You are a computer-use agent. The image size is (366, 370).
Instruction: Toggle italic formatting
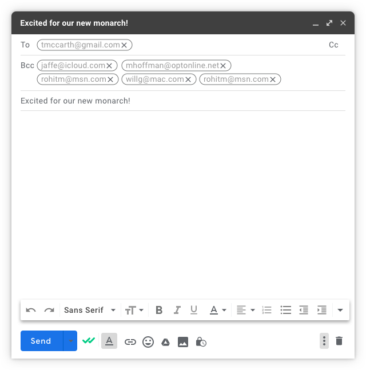[x=177, y=310]
